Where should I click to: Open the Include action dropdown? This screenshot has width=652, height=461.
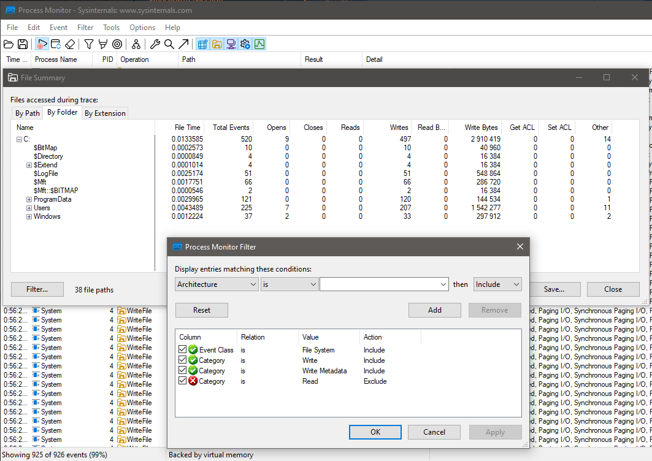[x=497, y=284]
